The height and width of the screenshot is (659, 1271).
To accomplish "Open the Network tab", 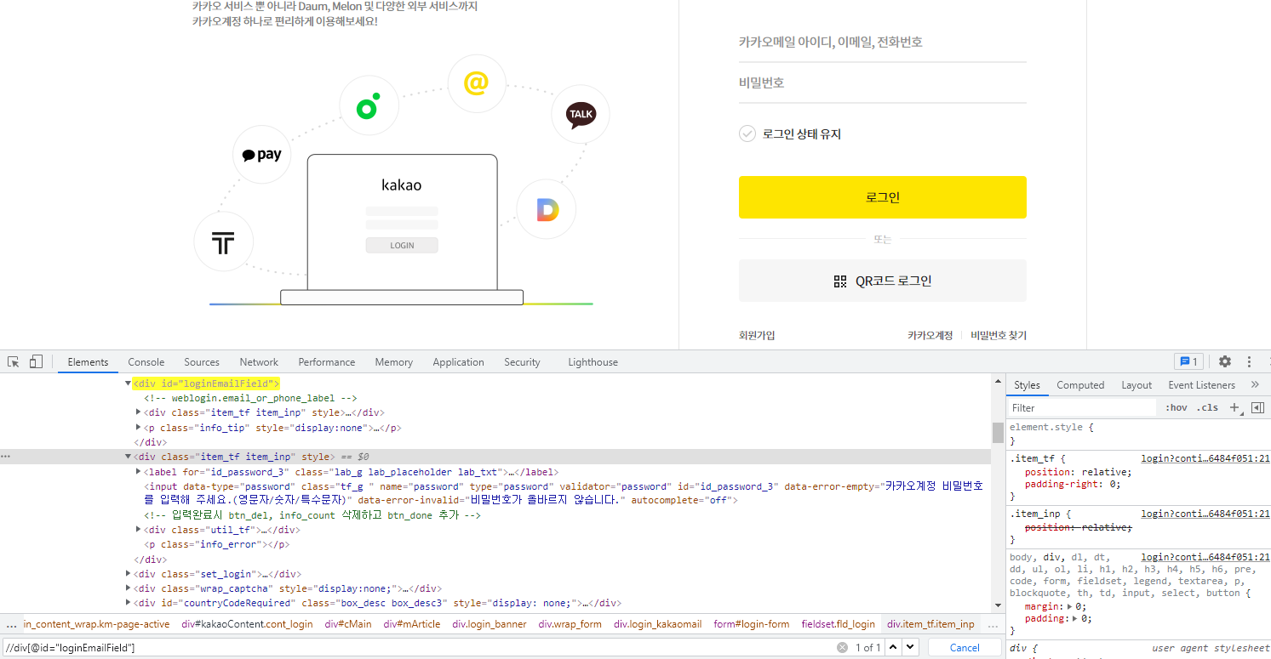I will (x=259, y=361).
